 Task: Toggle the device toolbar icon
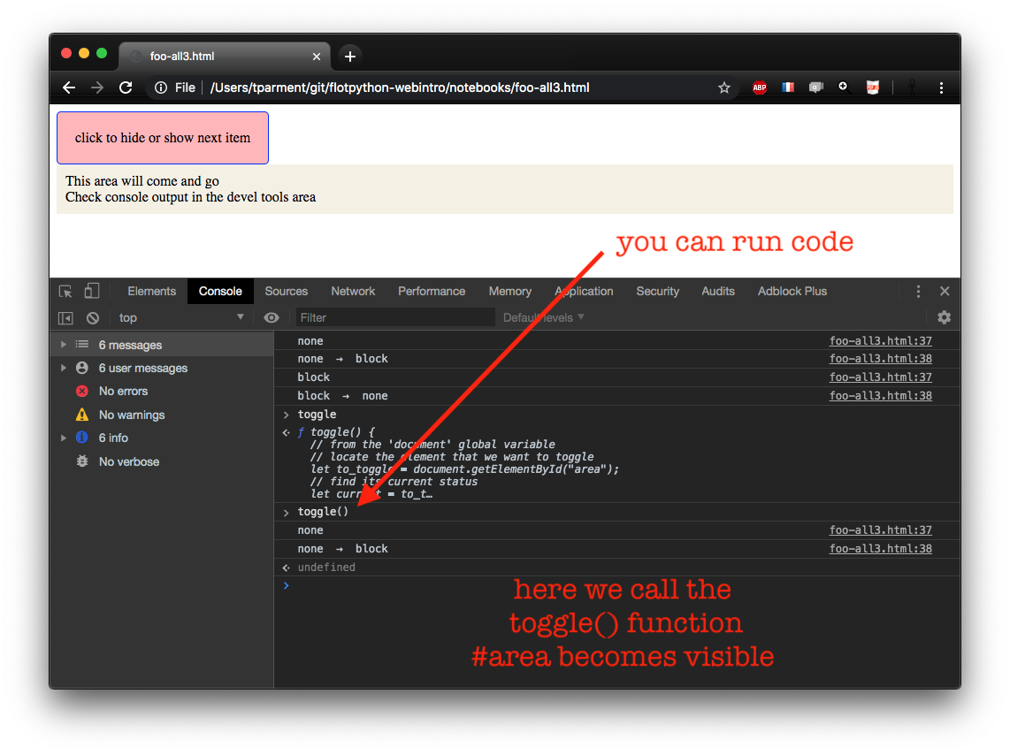pyautogui.click(x=92, y=292)
